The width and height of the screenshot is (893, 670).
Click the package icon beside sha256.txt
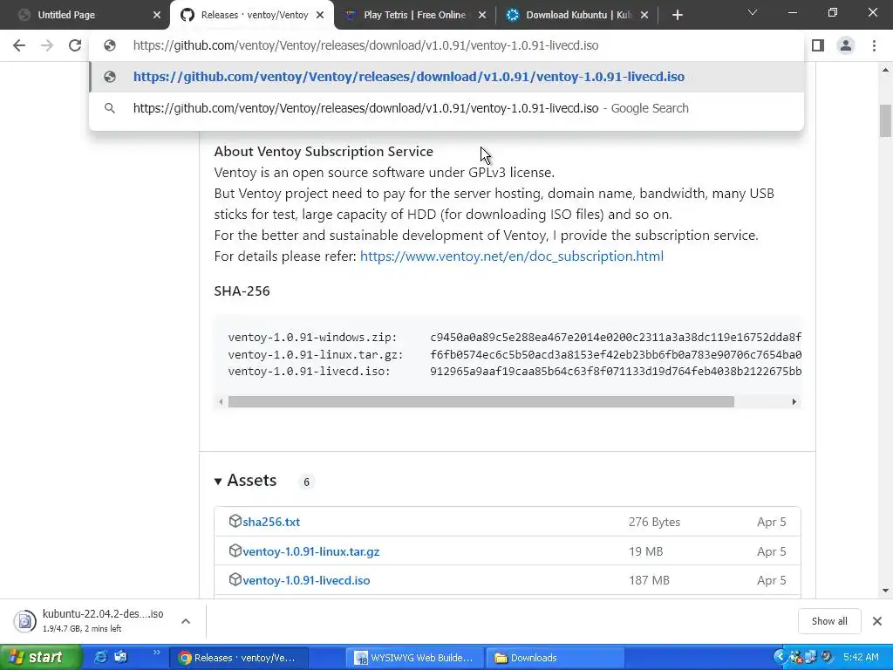235,521
